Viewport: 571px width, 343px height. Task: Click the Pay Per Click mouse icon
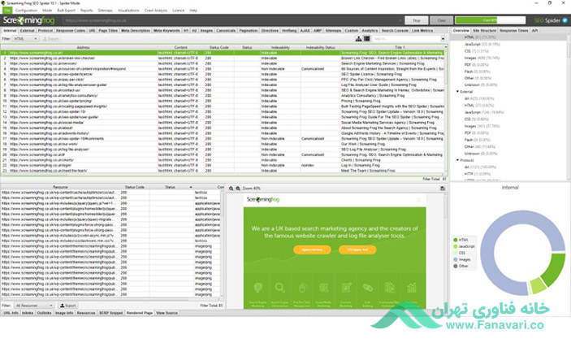302,288
